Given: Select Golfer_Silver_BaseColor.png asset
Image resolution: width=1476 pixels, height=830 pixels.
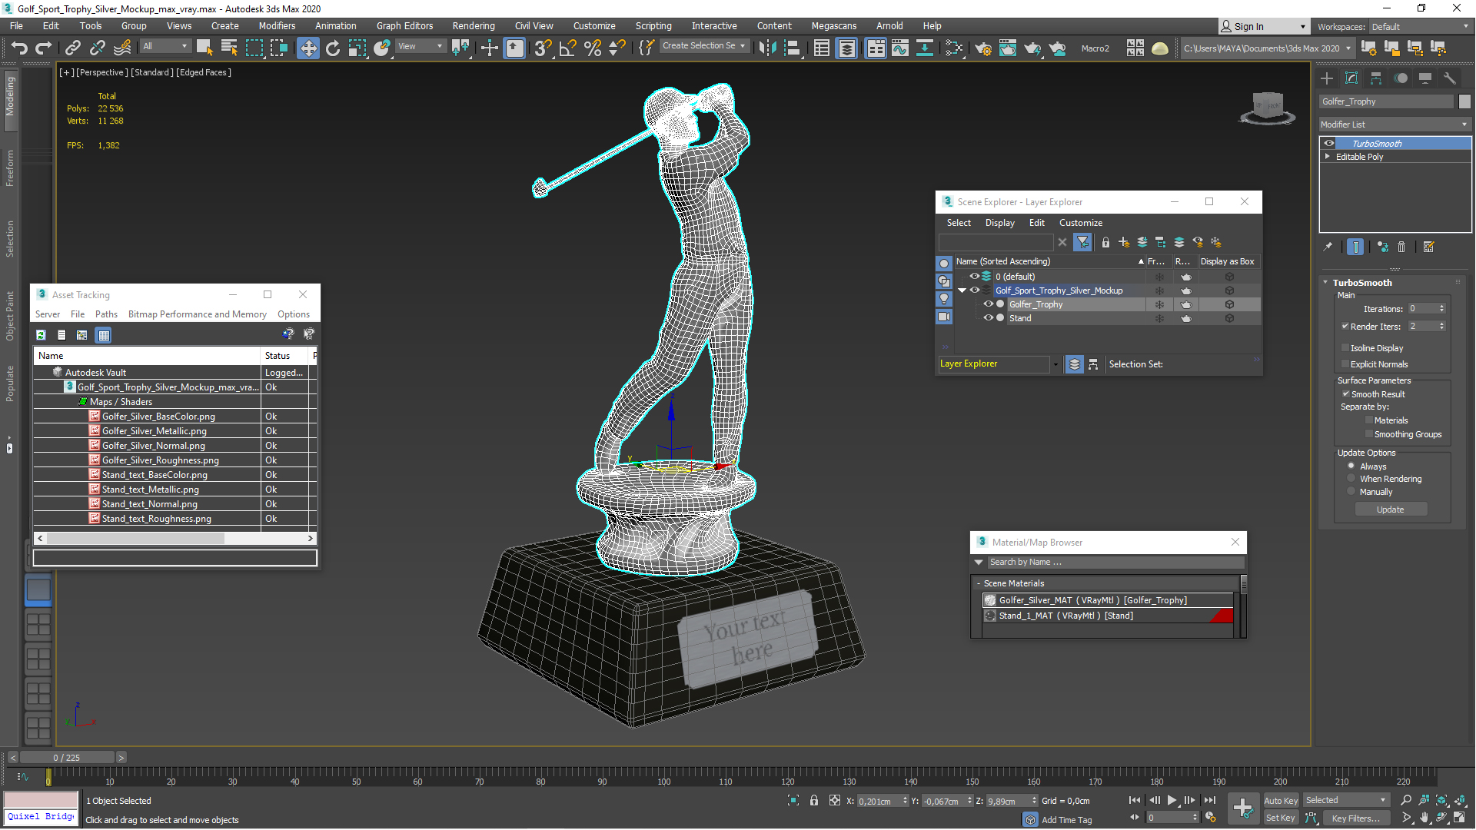Looking at the screenshot, I should click(158, 416).
